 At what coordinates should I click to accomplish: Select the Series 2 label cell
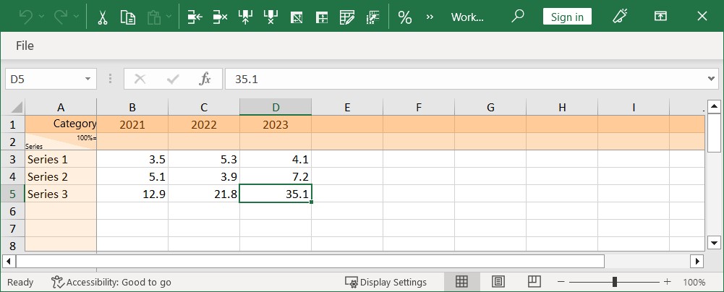click(x=61, y=176)
